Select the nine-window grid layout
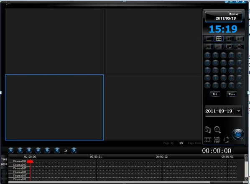This screenshot has width=250, height=184. click(229, 38)
